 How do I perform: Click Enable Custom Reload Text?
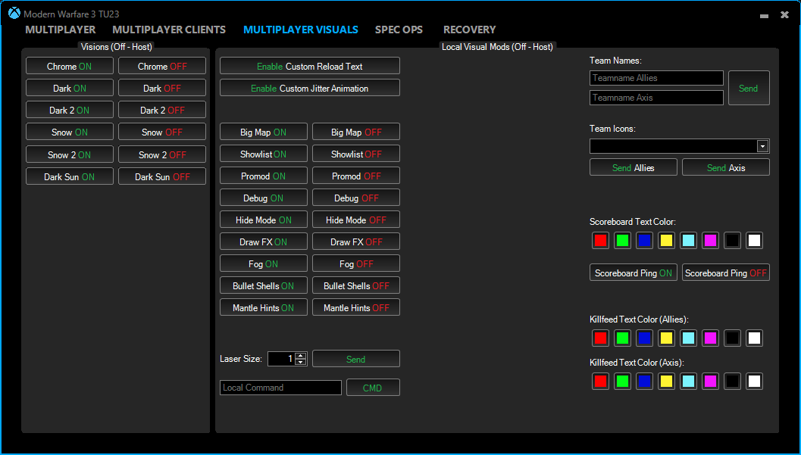point(310,66)
